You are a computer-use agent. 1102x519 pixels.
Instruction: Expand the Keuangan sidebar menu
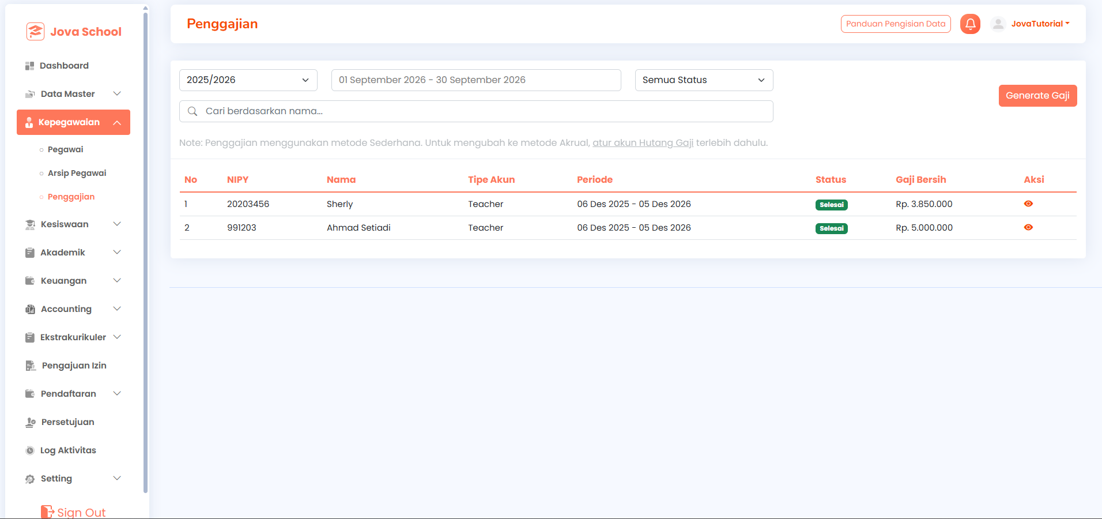(73, 281)
